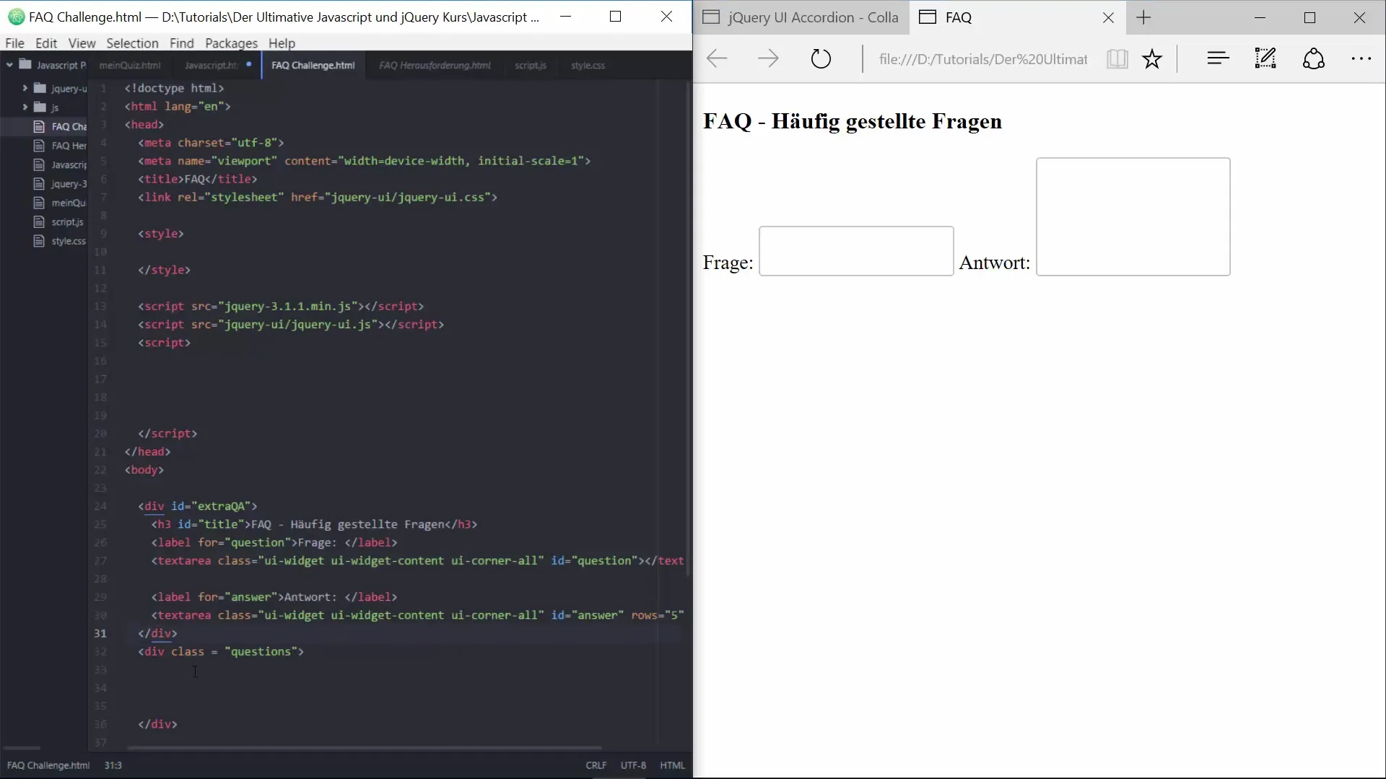The image size is (1386, 779).
Task: Open FAQ Herausforderung file in tree
Action: [60, 146]
